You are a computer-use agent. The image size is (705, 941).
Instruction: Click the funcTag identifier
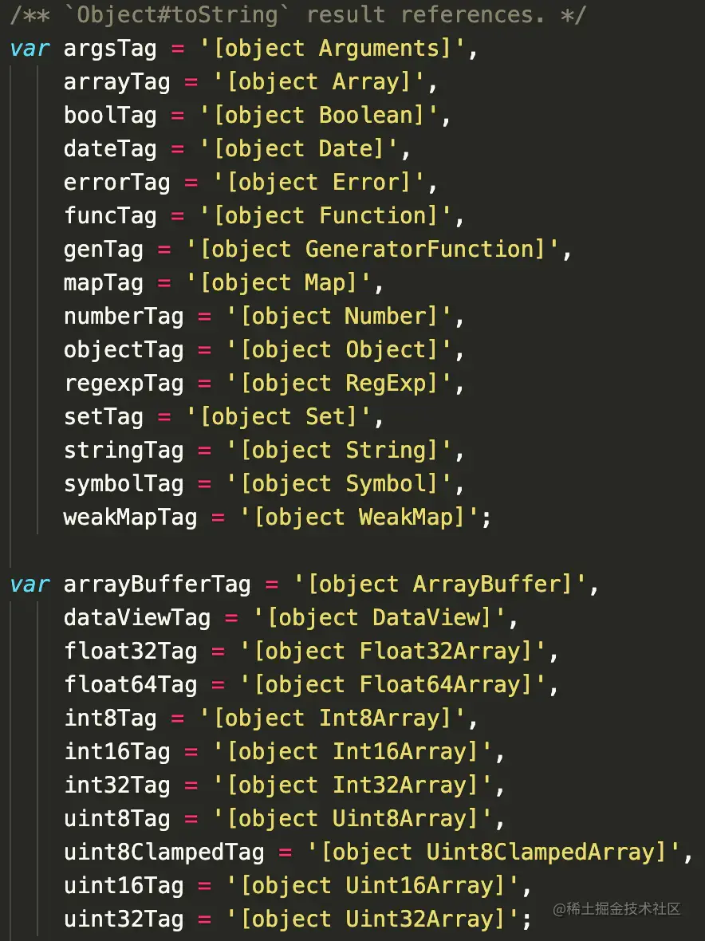(x=110, y=217)
